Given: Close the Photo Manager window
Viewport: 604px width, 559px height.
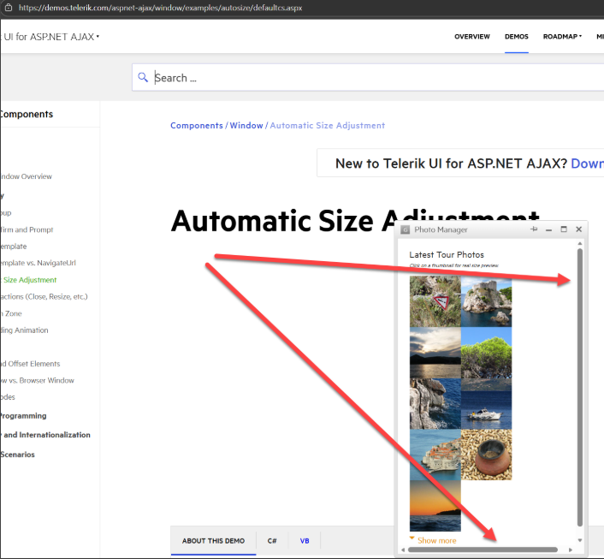Looking at the screenshot, I should (579, 229).
